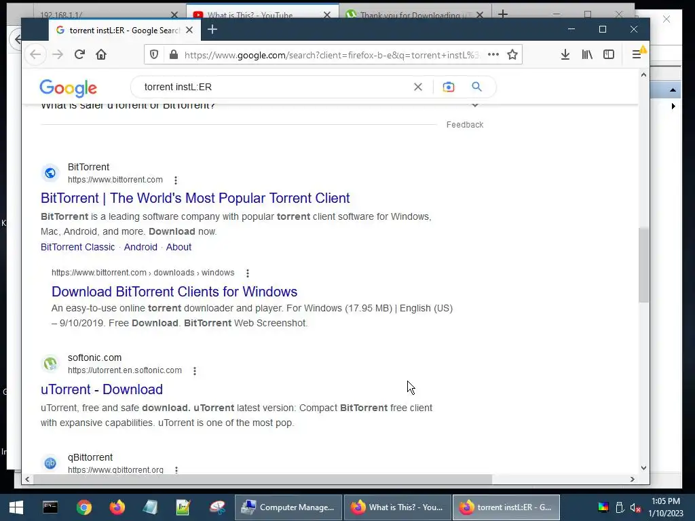The image size is (695, 521).
Task: Switch to What is This? YouTube taskbar window
Action: tap(397, 507)
